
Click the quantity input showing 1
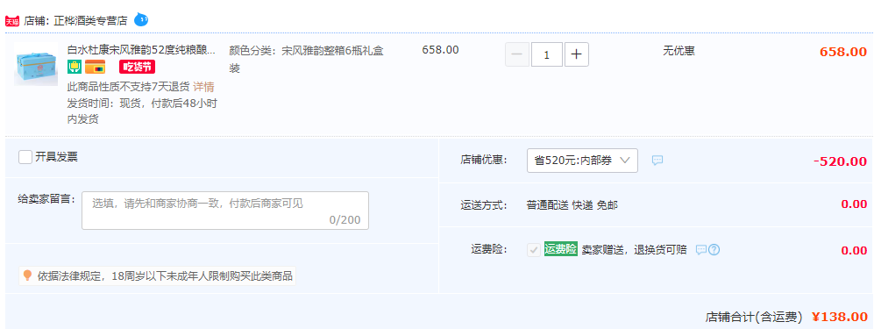547,54
